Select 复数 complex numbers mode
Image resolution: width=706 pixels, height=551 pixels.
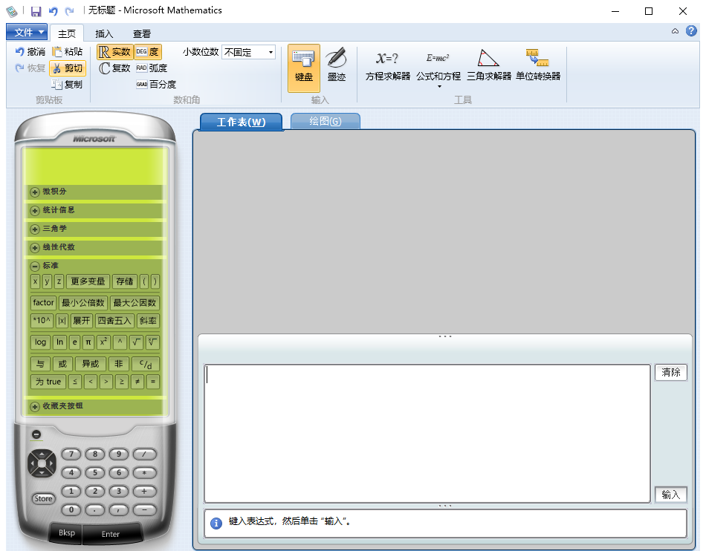coord(114,68)
